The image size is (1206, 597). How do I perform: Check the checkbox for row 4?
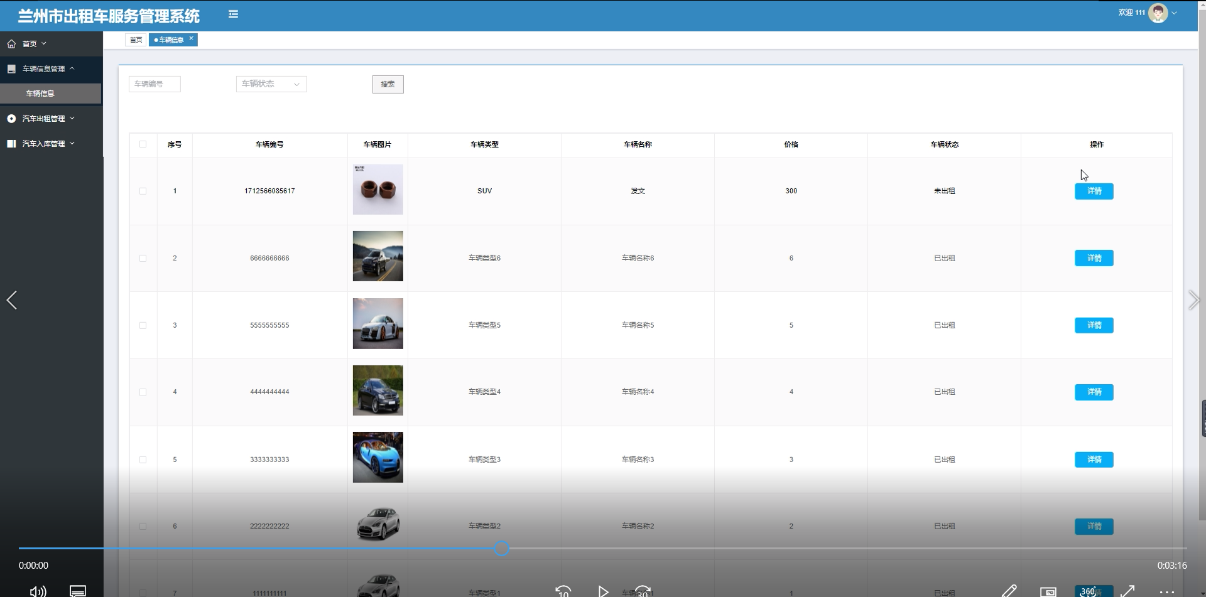143,392
